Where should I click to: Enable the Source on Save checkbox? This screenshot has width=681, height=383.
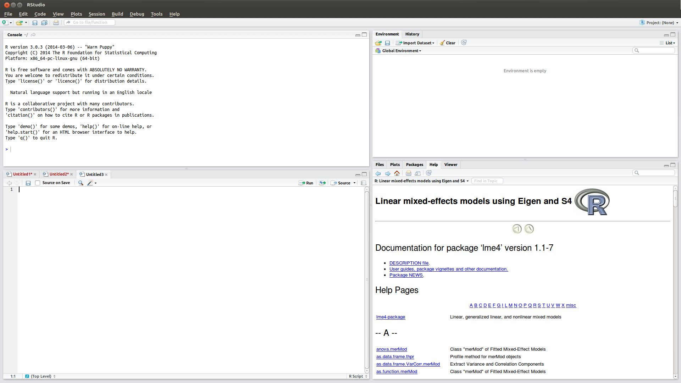(x=38, y=183)
